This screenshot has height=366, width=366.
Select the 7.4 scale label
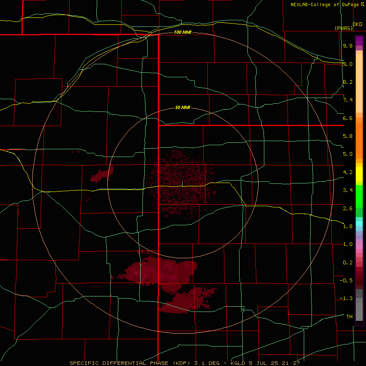point(348,100)
